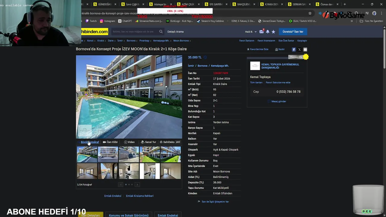This screenshot has height=217, width=386.
Task: Open favorites star icon in header
Action: [x=273, y=32]
